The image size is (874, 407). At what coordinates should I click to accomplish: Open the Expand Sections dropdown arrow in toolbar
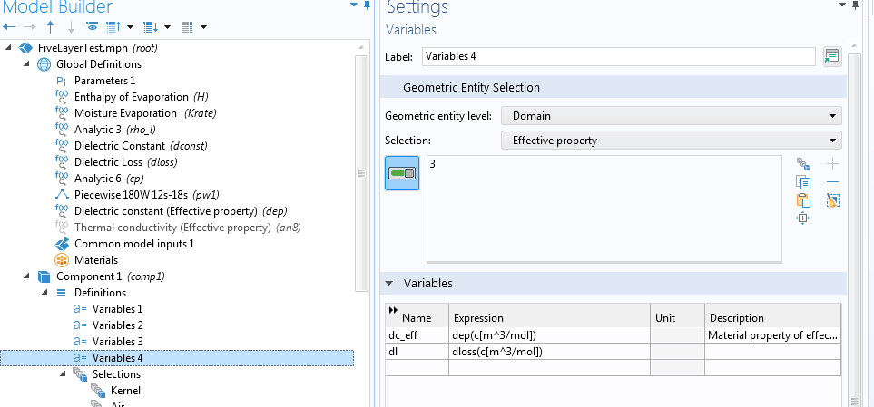(x=203, y=27)
